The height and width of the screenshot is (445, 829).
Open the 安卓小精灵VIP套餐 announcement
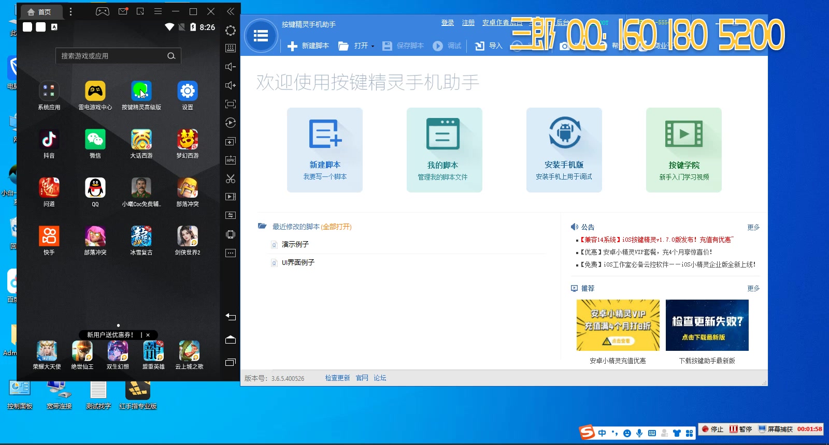645,252
